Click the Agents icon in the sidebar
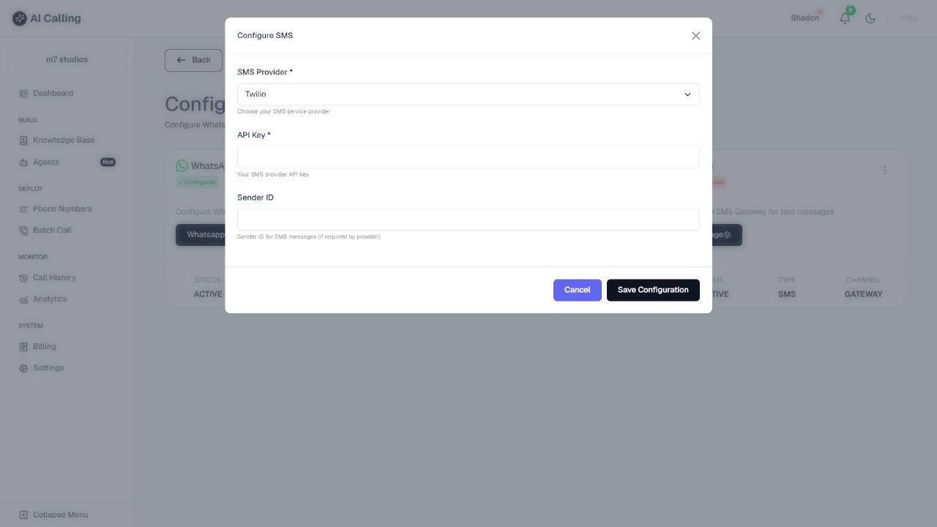The image size is (937, 527). [24, 162]
